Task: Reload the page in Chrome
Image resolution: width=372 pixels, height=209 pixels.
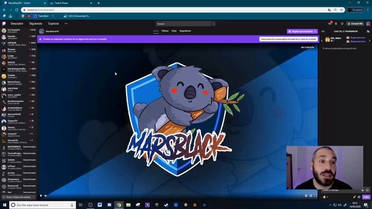Action: [17, 10]
